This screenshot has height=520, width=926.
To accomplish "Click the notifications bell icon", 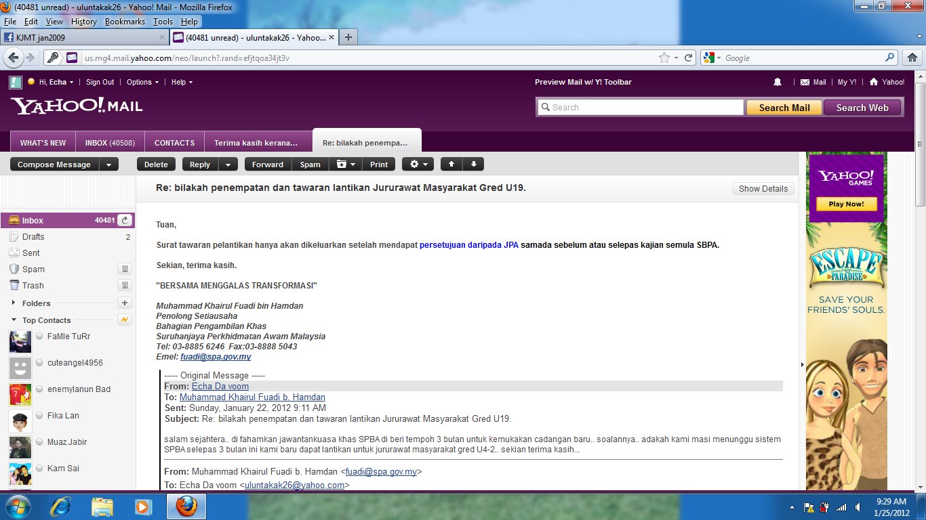I will point(778,82).
